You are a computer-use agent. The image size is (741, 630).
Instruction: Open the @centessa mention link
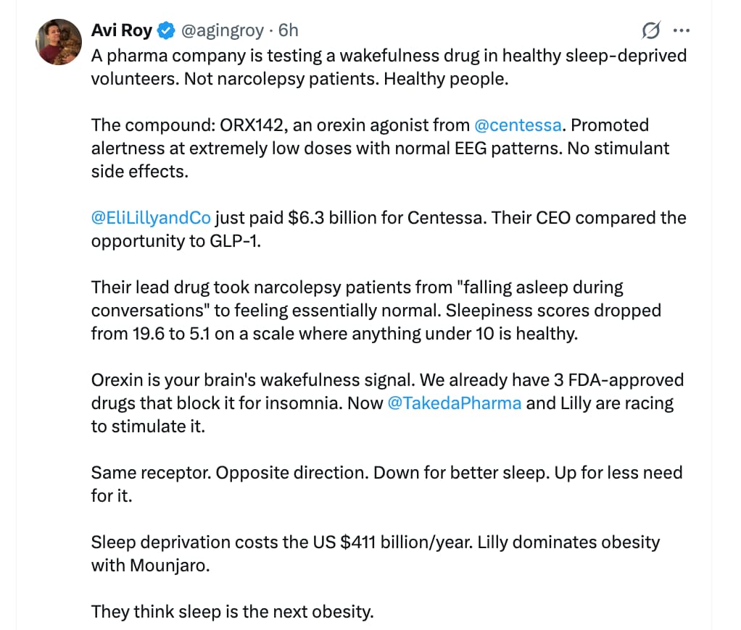pos(517,125)
